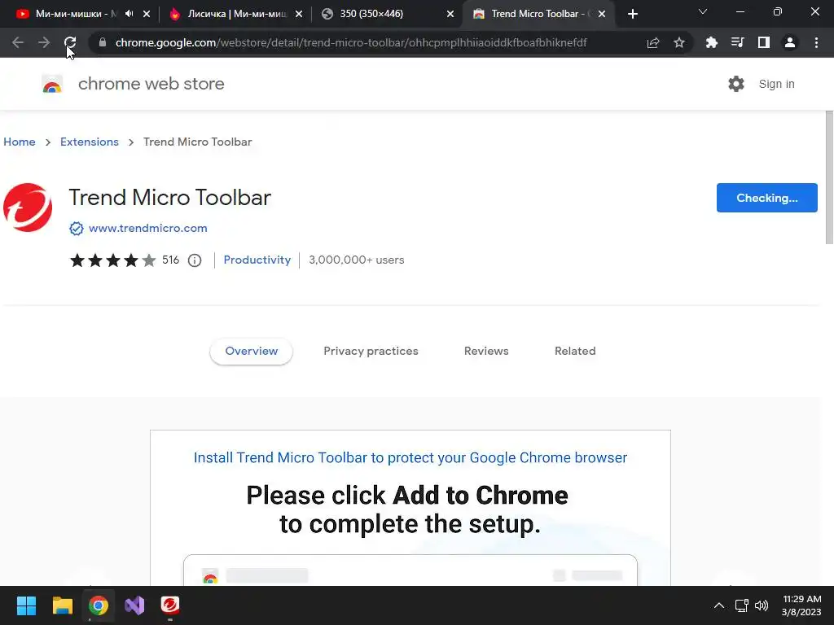Close the Trend Micro Toolbar tab
The width and height of the screenshot is (834, 625).
coord(602,14)
